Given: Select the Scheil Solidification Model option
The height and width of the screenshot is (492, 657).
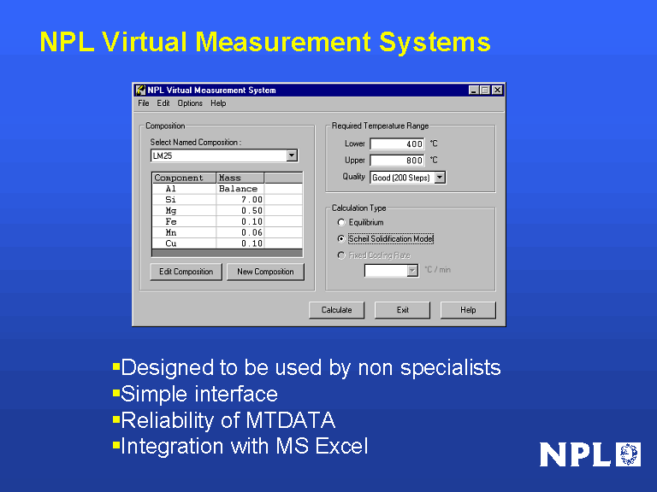Looking at the screenshot, I should click(x=342, y=239).
